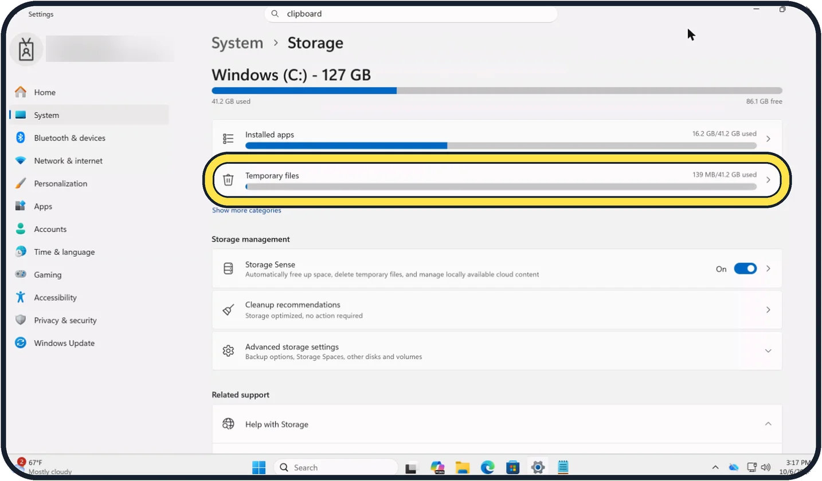Click the Storage Sense drive icon
The image size is (822, 481).
[x=228, y=269]
